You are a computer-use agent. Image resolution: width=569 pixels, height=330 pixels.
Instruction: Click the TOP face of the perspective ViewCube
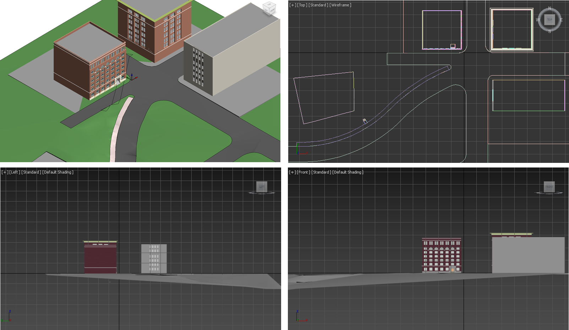[x=269, y=5]
